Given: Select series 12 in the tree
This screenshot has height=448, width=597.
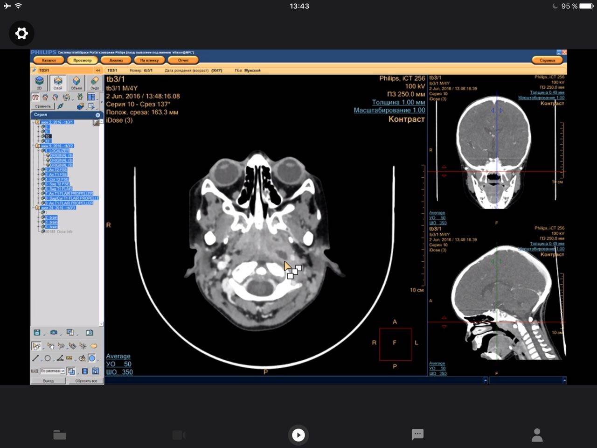Looking at the screenshot, I should coord(48,141).
